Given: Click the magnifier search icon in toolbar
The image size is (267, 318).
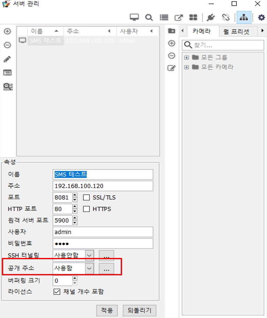Looking at the screenshot, I should pyautogui.click(x=149, y=17).
